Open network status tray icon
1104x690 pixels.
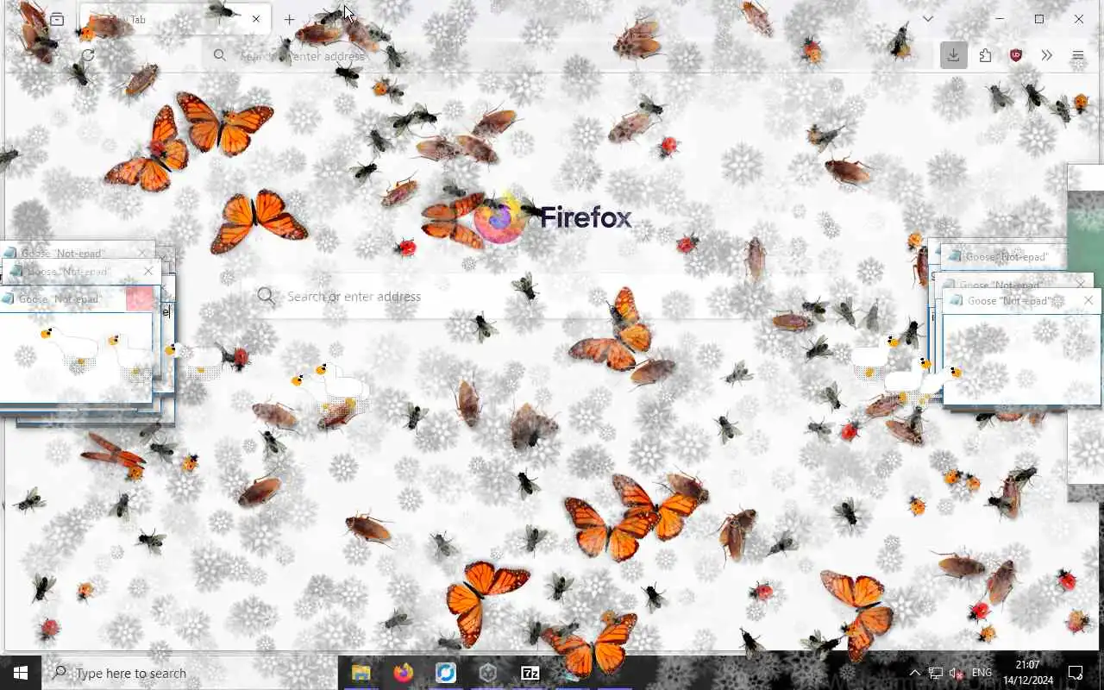click(x=936, y=673)
